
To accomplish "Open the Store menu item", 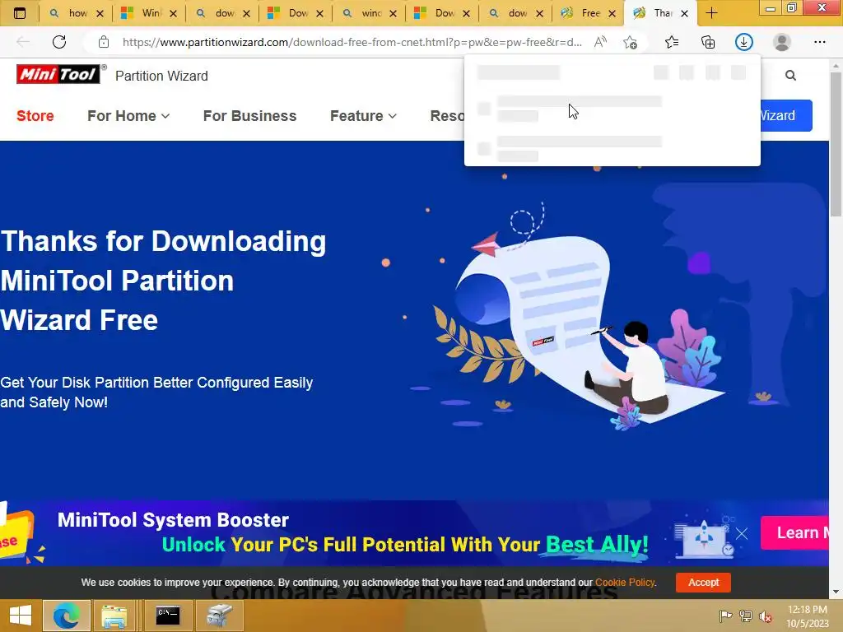I will [35, 115].
